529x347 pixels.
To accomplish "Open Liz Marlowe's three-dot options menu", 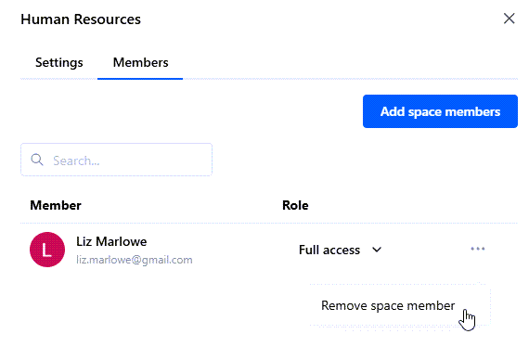I will point(478,249).
